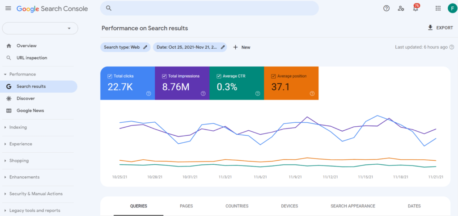Open the hamburger main menu
The image size is (458, 216).
click(8, 8)
